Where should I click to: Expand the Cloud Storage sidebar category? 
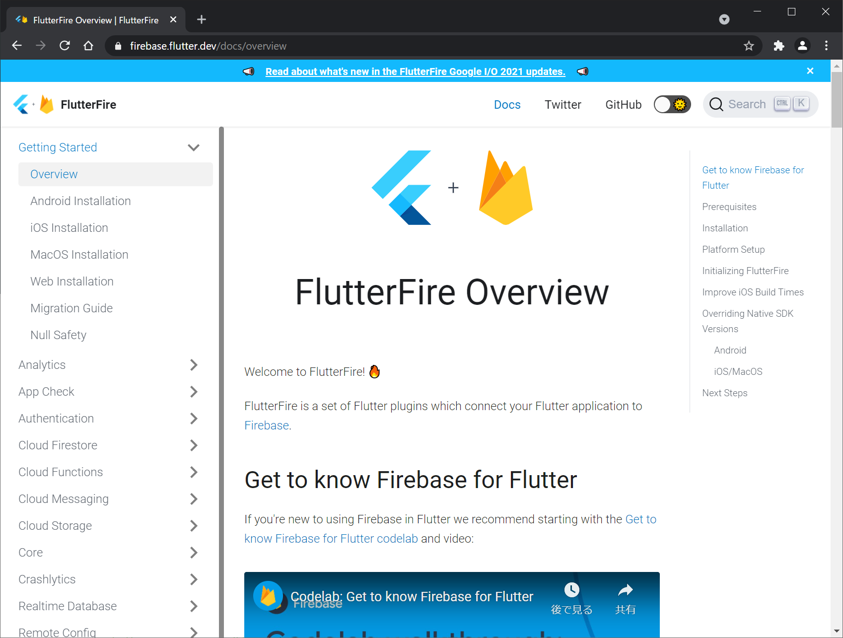(194, 526)
